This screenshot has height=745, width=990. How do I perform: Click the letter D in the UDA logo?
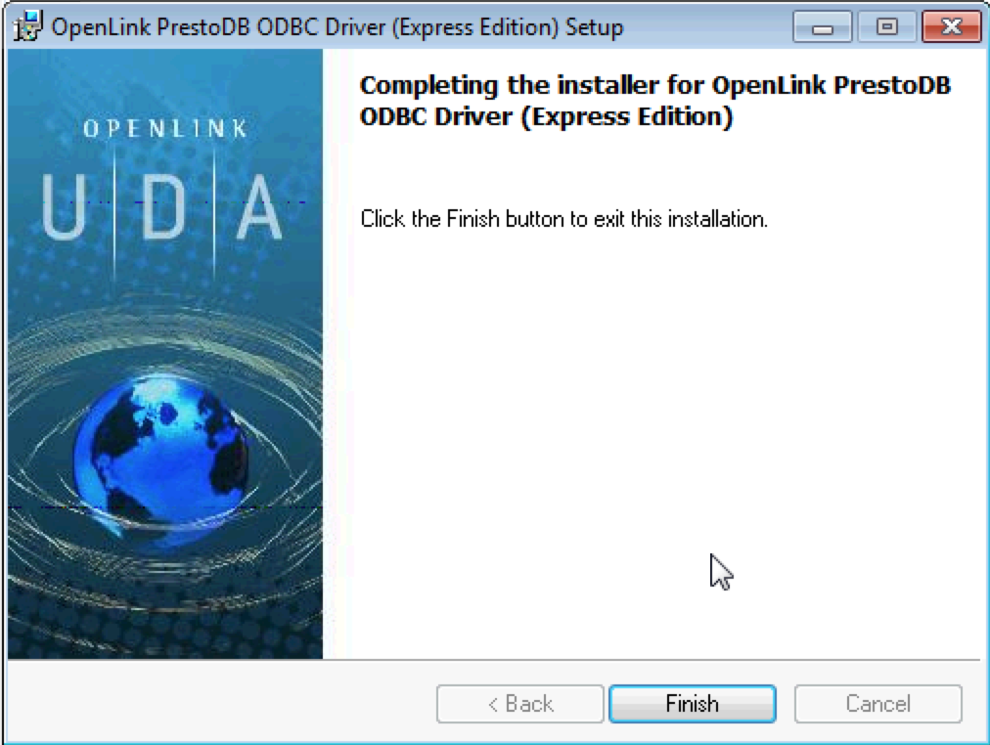coord(163,206)
